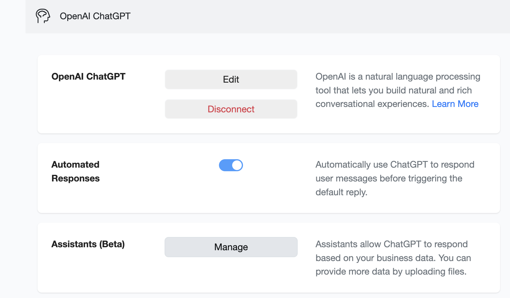Screen dimensions: 510x298
Task: Click the narrow left margin strip beside the header
Action: [x=13, y=17]
